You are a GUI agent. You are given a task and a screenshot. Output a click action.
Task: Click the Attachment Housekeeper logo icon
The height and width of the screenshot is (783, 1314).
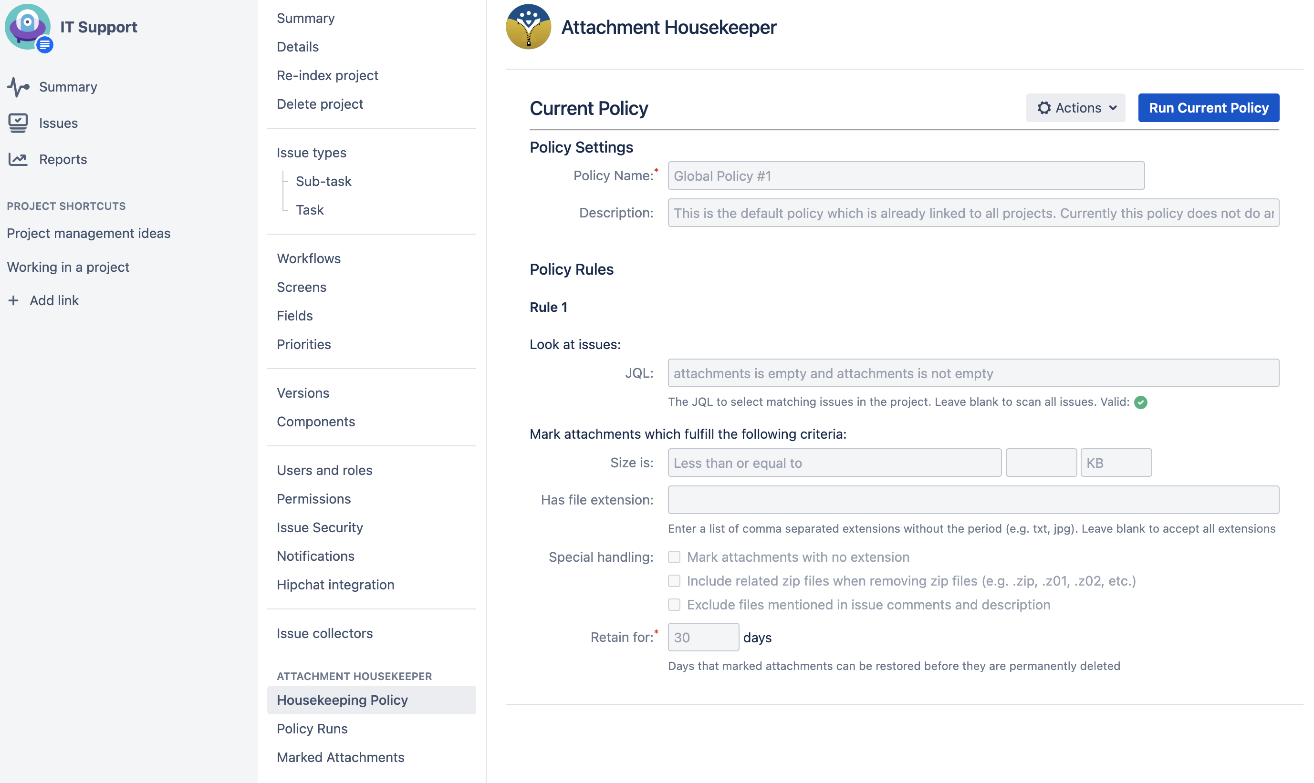tap(528, 27)
